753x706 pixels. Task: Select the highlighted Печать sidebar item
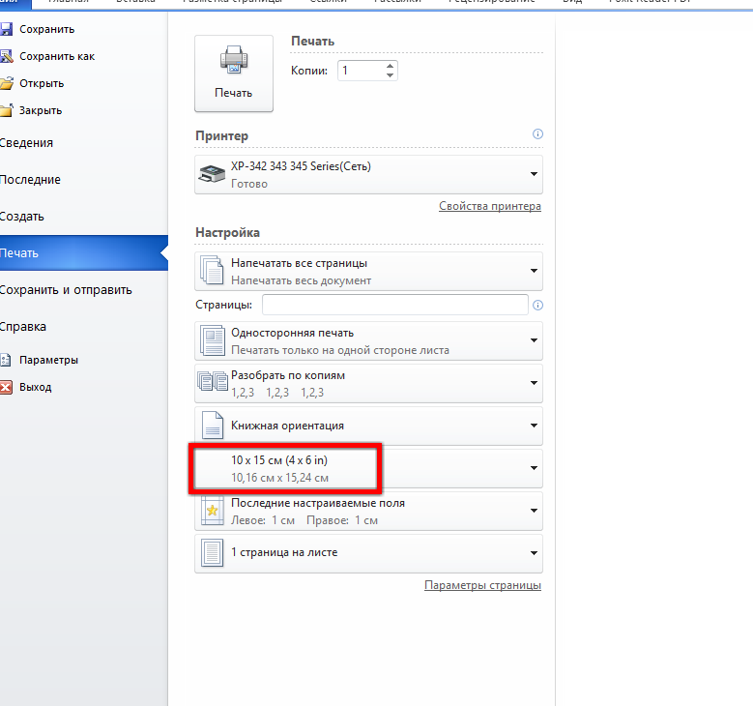(x=84, y=253)
